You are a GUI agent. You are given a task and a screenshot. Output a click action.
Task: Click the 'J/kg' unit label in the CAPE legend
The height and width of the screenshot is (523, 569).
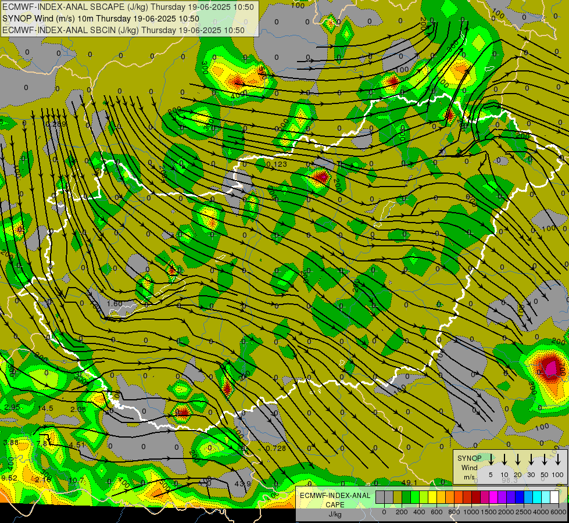(x=335, y=514)
